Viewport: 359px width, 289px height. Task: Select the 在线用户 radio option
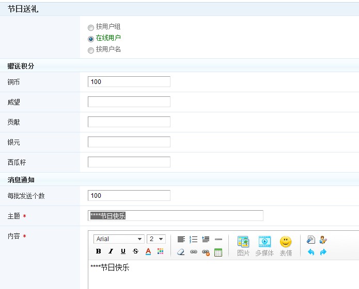[x=91, y=39]
